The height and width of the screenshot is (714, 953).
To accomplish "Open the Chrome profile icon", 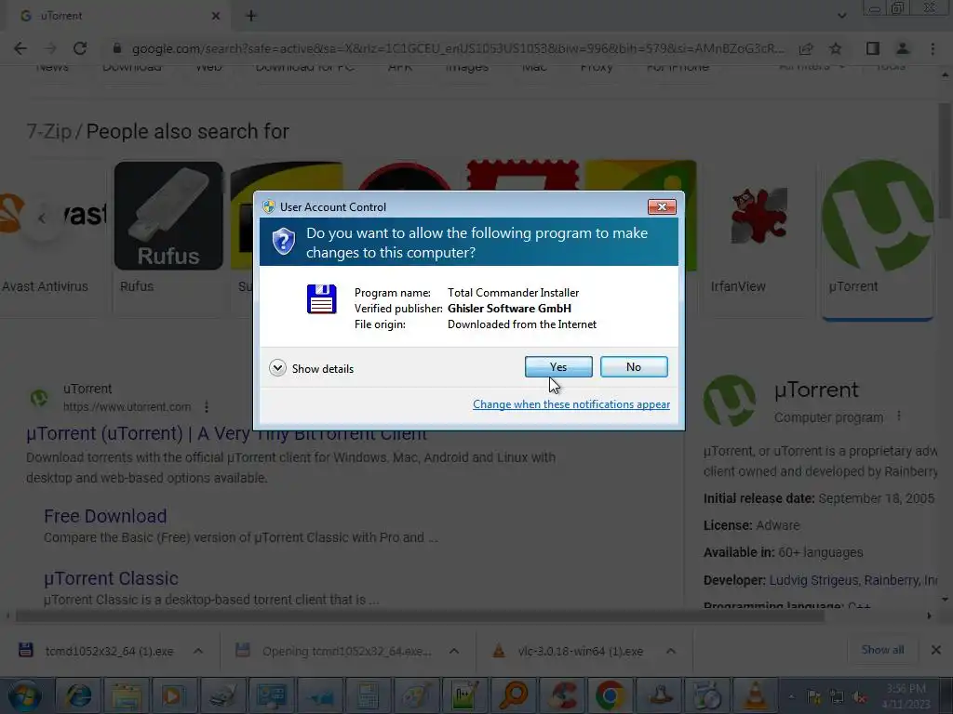I will click(903, 48).
